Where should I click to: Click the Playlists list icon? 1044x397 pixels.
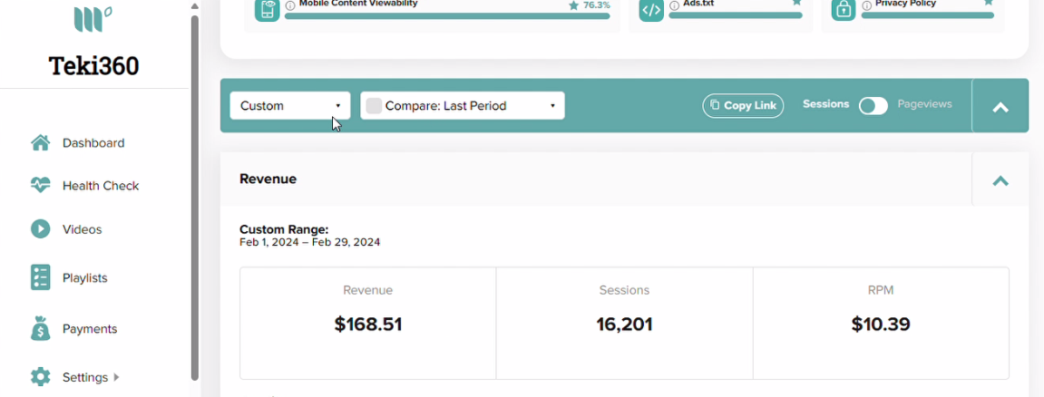coord(41,277)
